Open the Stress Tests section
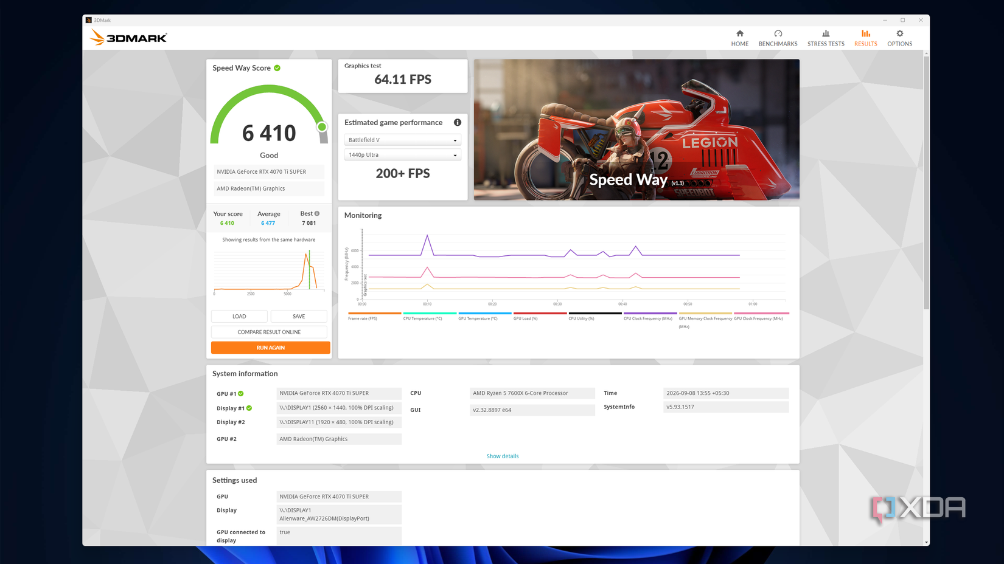Image resolution: width=1004 pixels, height=564 pixels. (826, 38)
